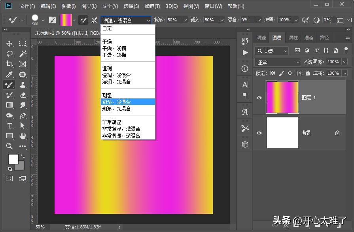Select the Crop tool

9,64
